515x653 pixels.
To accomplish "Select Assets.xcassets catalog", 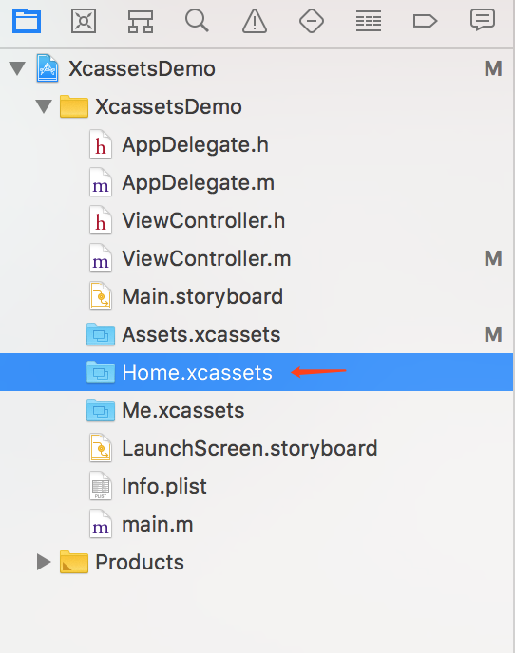I will [257, 334].
